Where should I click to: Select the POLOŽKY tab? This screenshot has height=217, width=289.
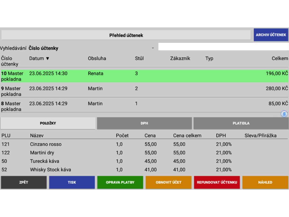click(x=48, y=123)
